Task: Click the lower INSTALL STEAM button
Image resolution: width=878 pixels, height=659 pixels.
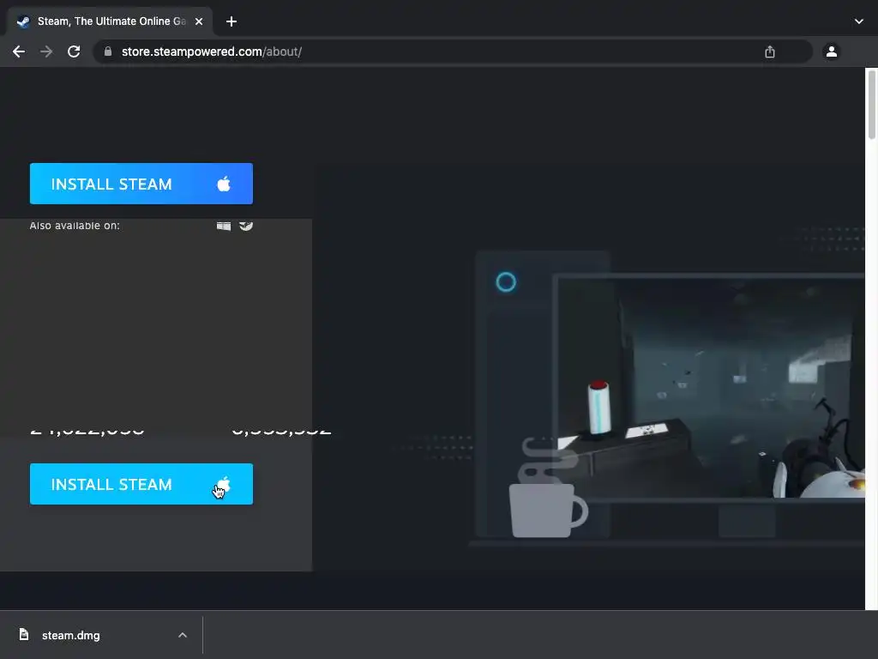Action: click(141, 484)
